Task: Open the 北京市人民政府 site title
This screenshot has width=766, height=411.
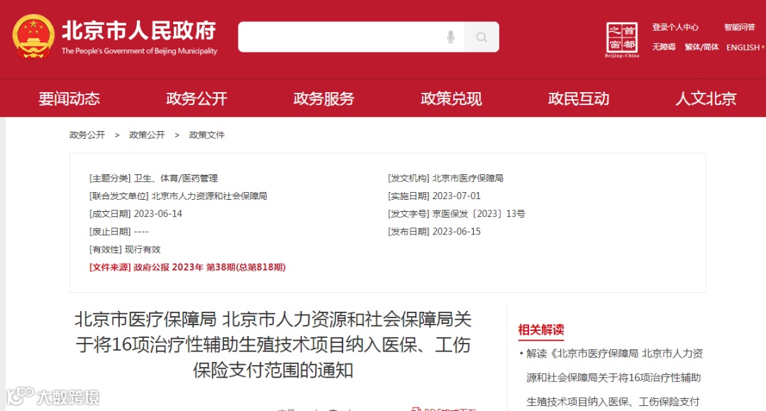Action: [x=139, y=30]
